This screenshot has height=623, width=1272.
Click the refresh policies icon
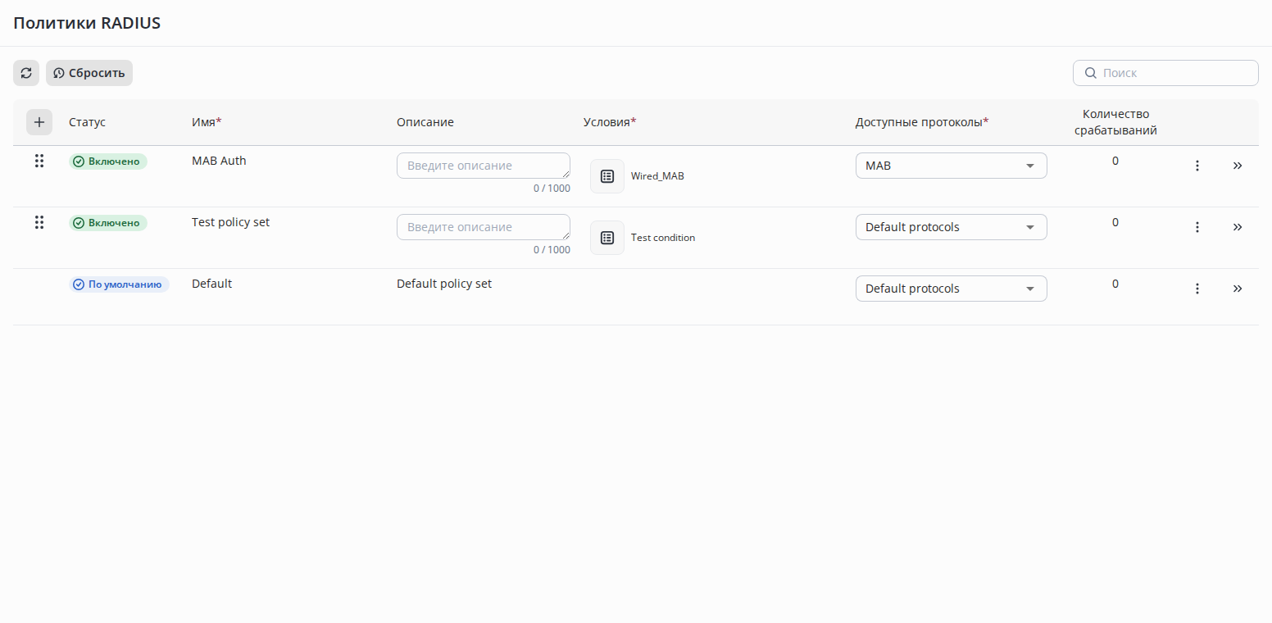26,73
